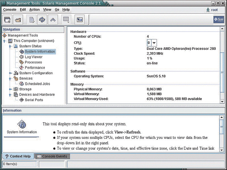Expand the Storage tree node

(x=10, y=89)
